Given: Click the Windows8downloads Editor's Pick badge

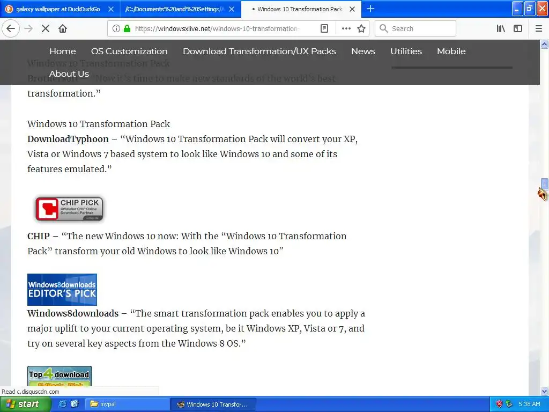Looking at the screenshot, I should [62, 290].
